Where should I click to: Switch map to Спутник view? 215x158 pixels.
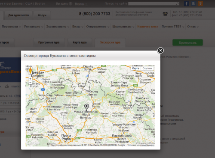click(x=147, y=69)
